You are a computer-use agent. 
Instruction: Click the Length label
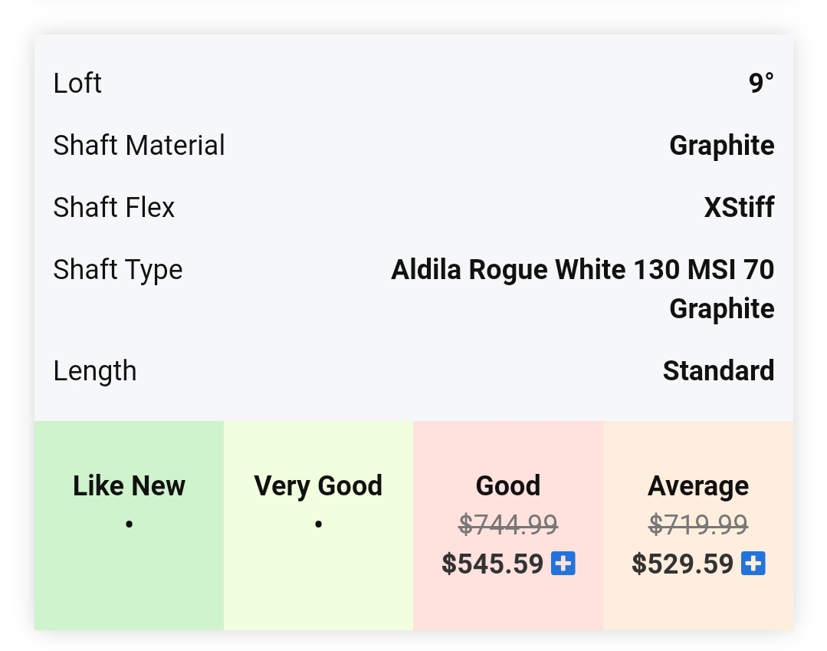click(x=95, y=371)
